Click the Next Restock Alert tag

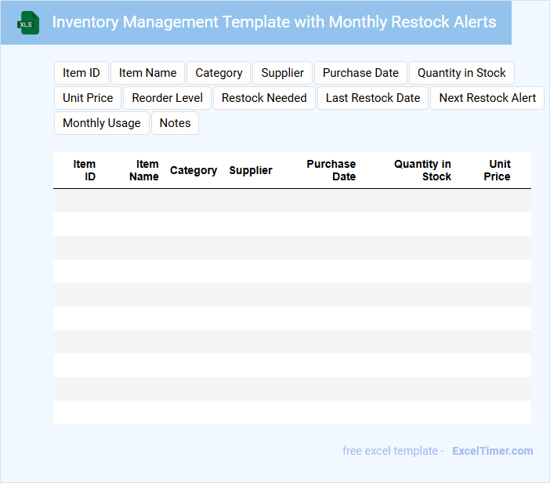487,98
